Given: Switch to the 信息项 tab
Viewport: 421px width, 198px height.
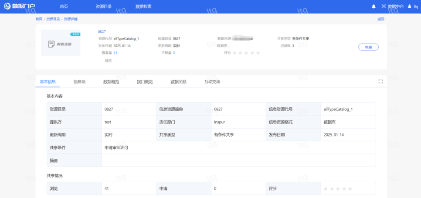Looking at the screenshot, I should (79, 82).
